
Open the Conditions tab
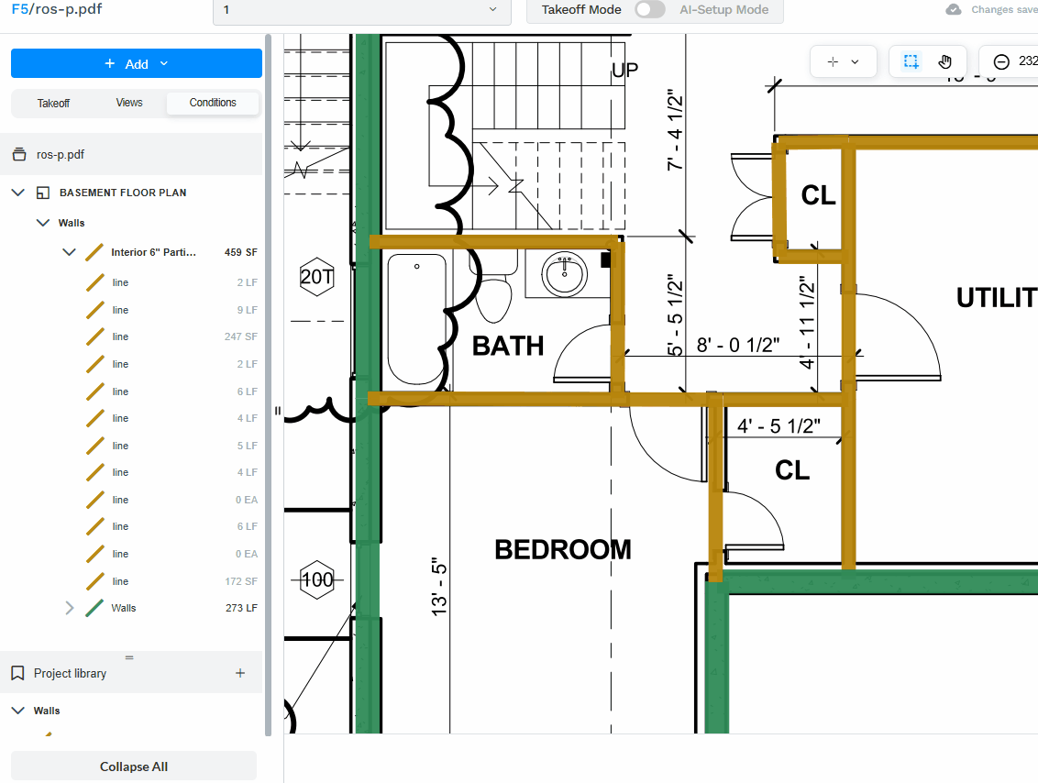(213, 103)
